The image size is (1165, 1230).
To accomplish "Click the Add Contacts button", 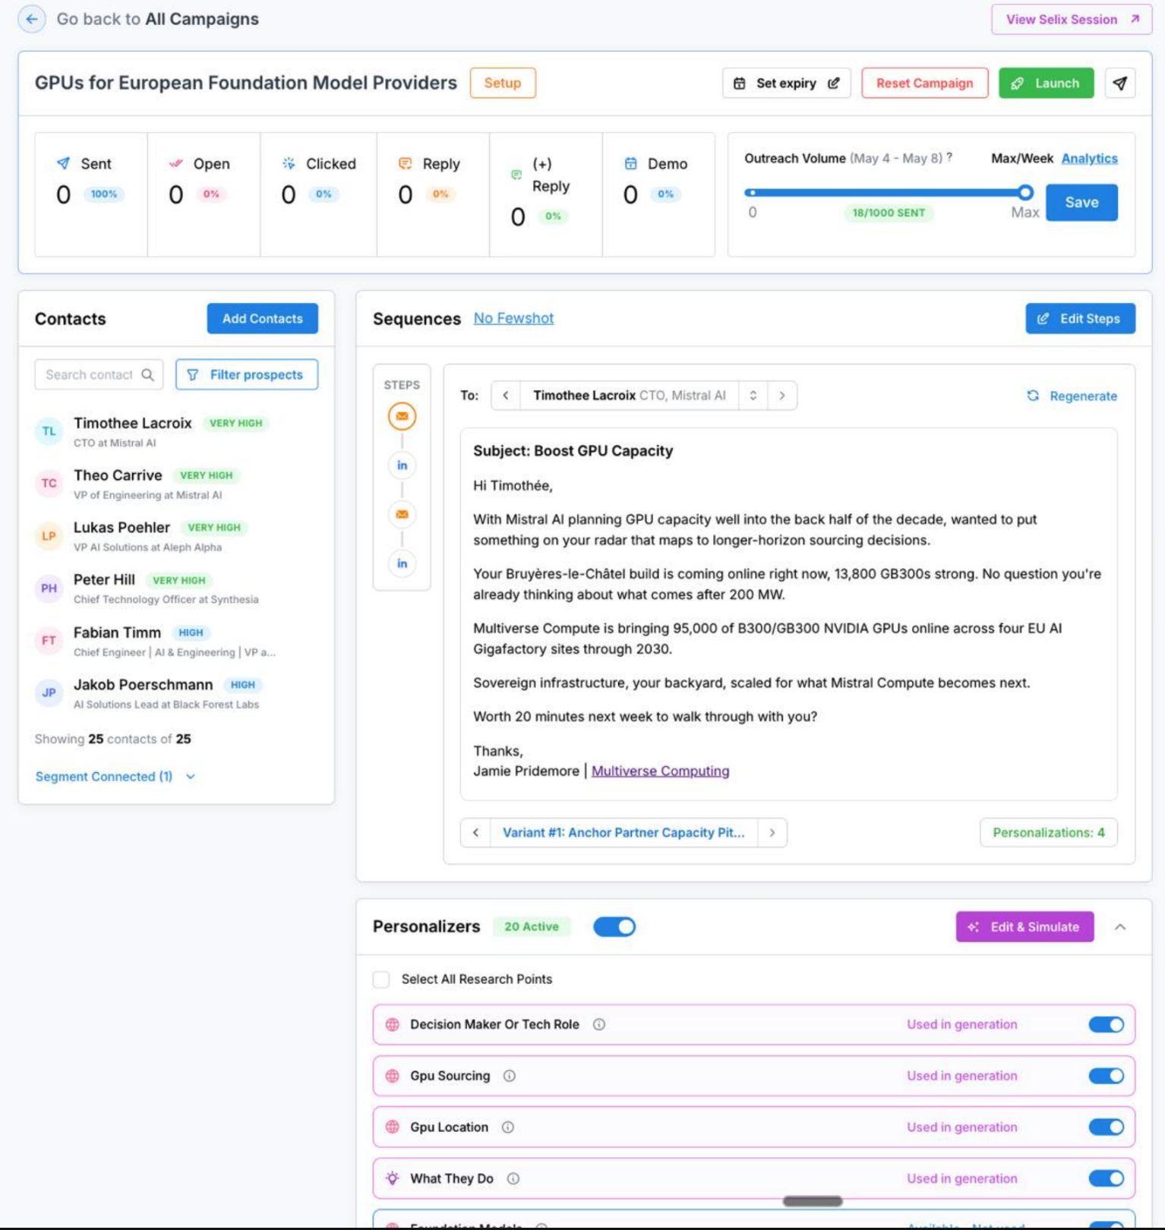I will pos(262,319).
